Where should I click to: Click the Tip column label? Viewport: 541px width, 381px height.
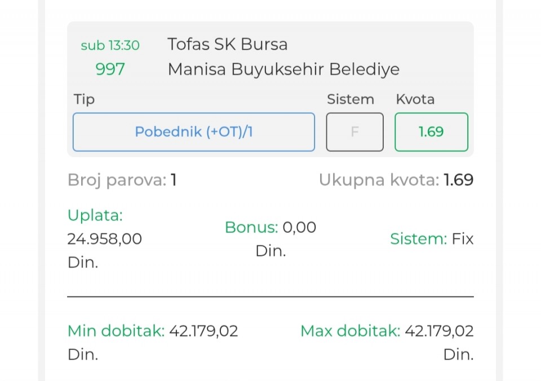(x=84, y=100)
